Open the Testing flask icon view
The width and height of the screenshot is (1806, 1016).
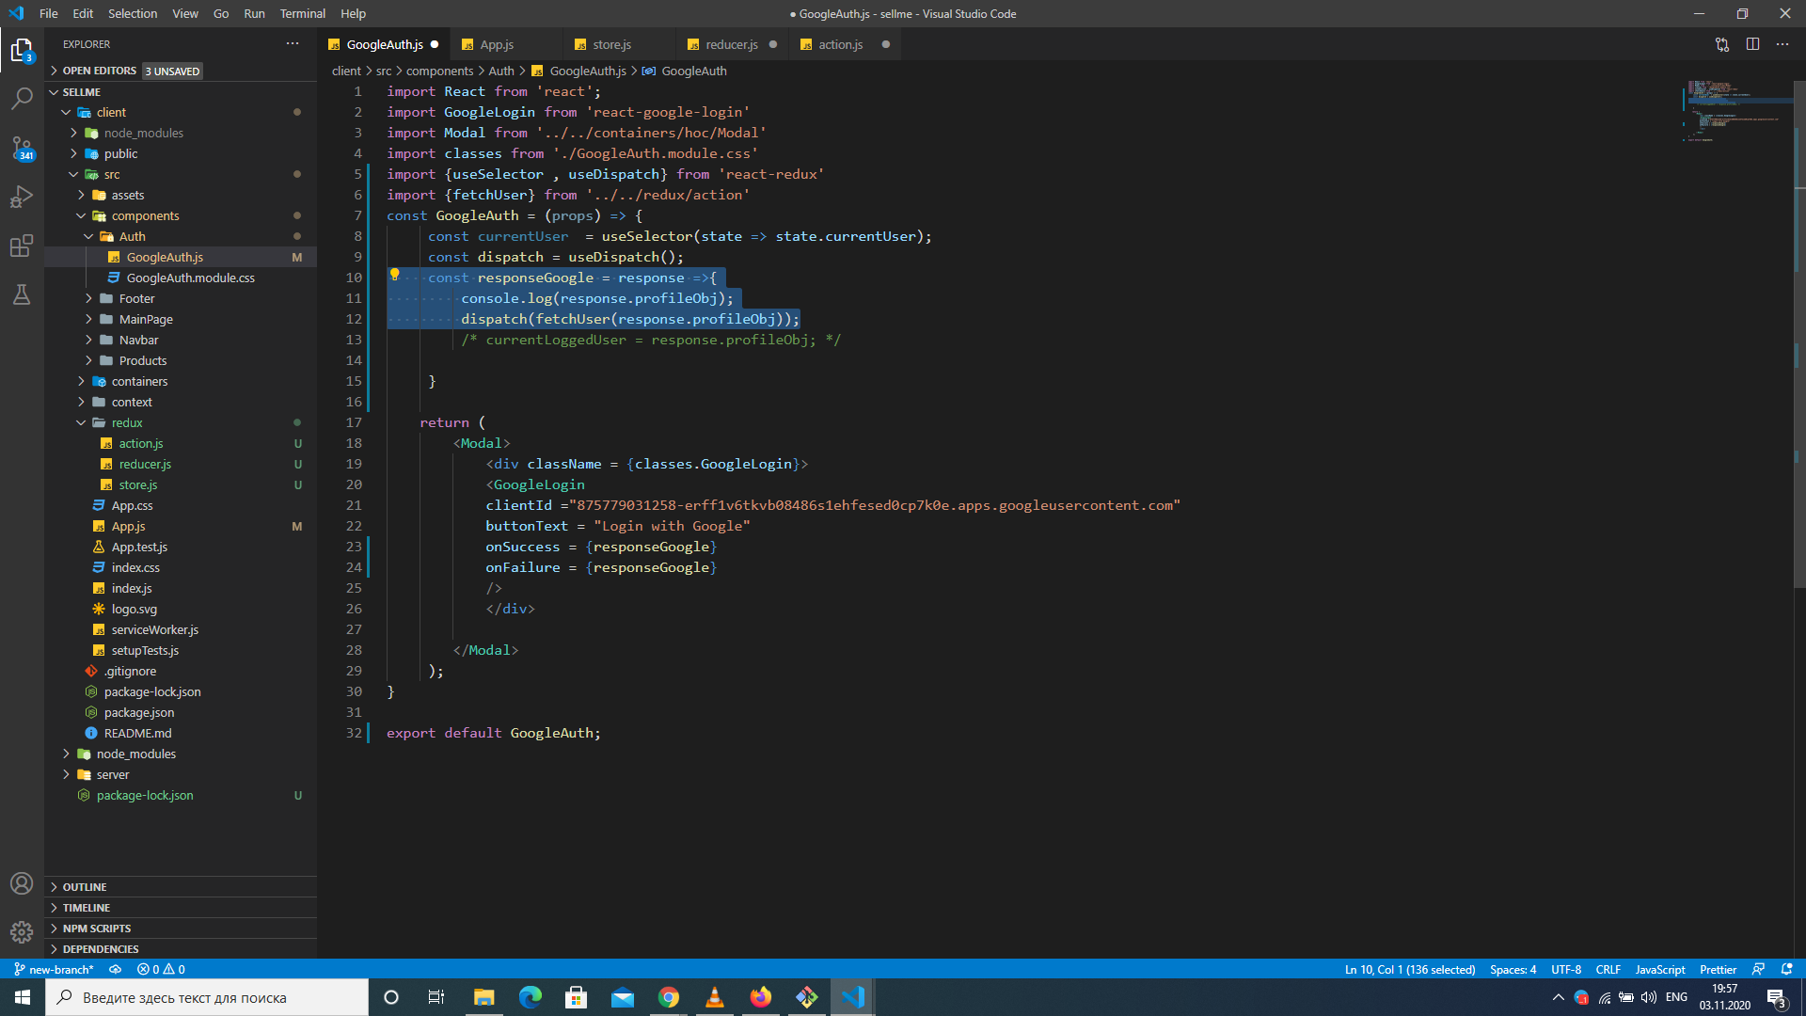pos(22,294)
